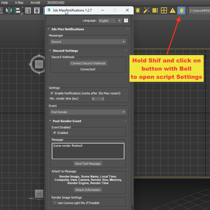
Task: Click the orange bell toolbar icon
Action: tap(138, 10)
